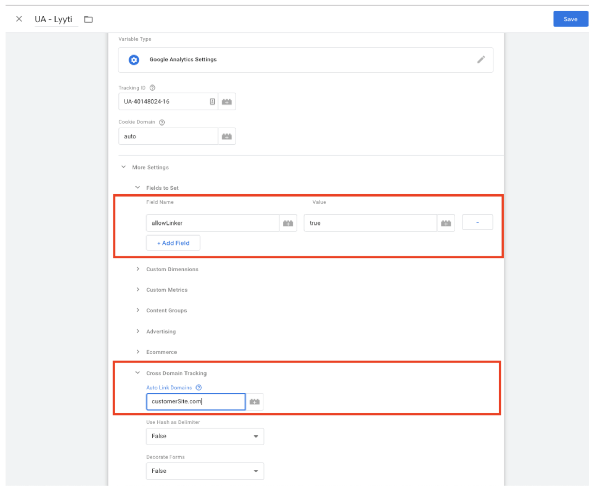Collapse the More Settings section
Viewport: 593px width, 491px height.
tap(124, 167)
